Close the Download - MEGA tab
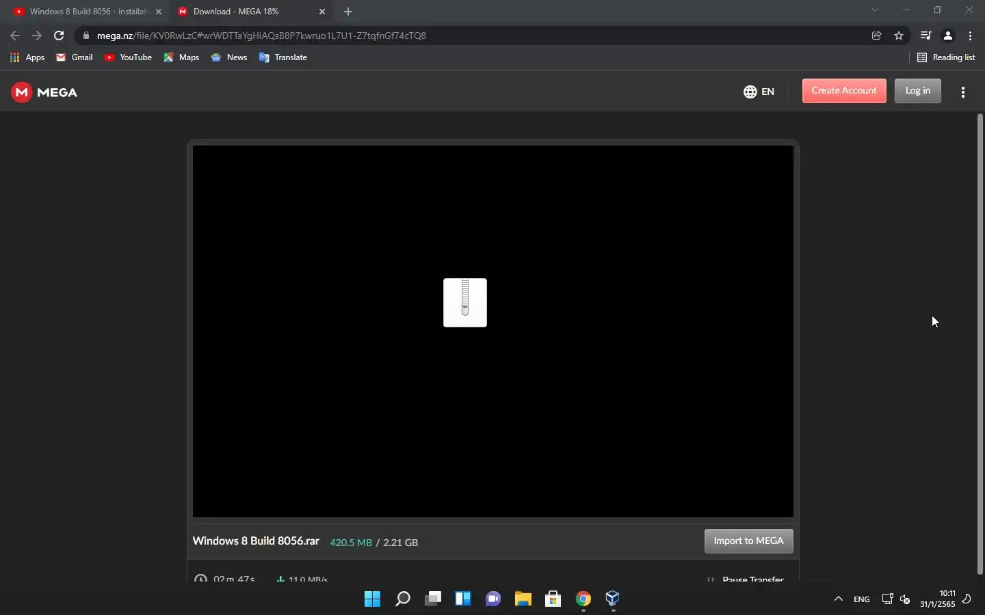 pyautogui.click(x=322, y=12)
